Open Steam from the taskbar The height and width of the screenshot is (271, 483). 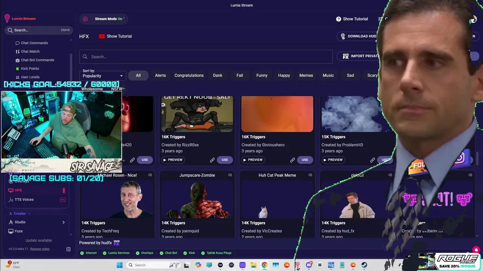coord(364,265)
